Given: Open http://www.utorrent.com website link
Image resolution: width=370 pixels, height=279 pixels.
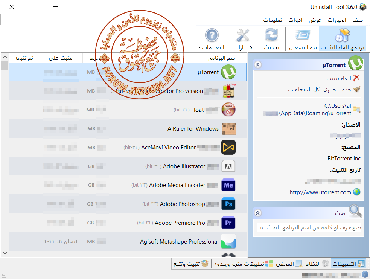Looking at the screenshot, I should pos(320,192).
